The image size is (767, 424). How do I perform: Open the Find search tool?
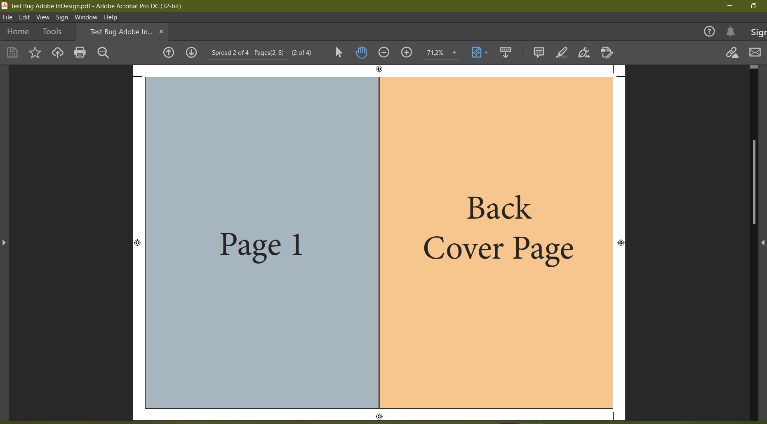pyautogui.click(x=104, y=53)
